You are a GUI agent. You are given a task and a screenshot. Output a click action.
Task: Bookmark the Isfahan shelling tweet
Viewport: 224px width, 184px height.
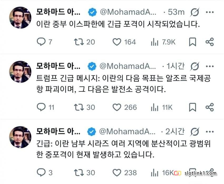coord(193,42)
